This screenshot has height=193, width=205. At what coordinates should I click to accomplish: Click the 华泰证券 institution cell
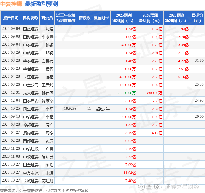(x=31, y=61)
